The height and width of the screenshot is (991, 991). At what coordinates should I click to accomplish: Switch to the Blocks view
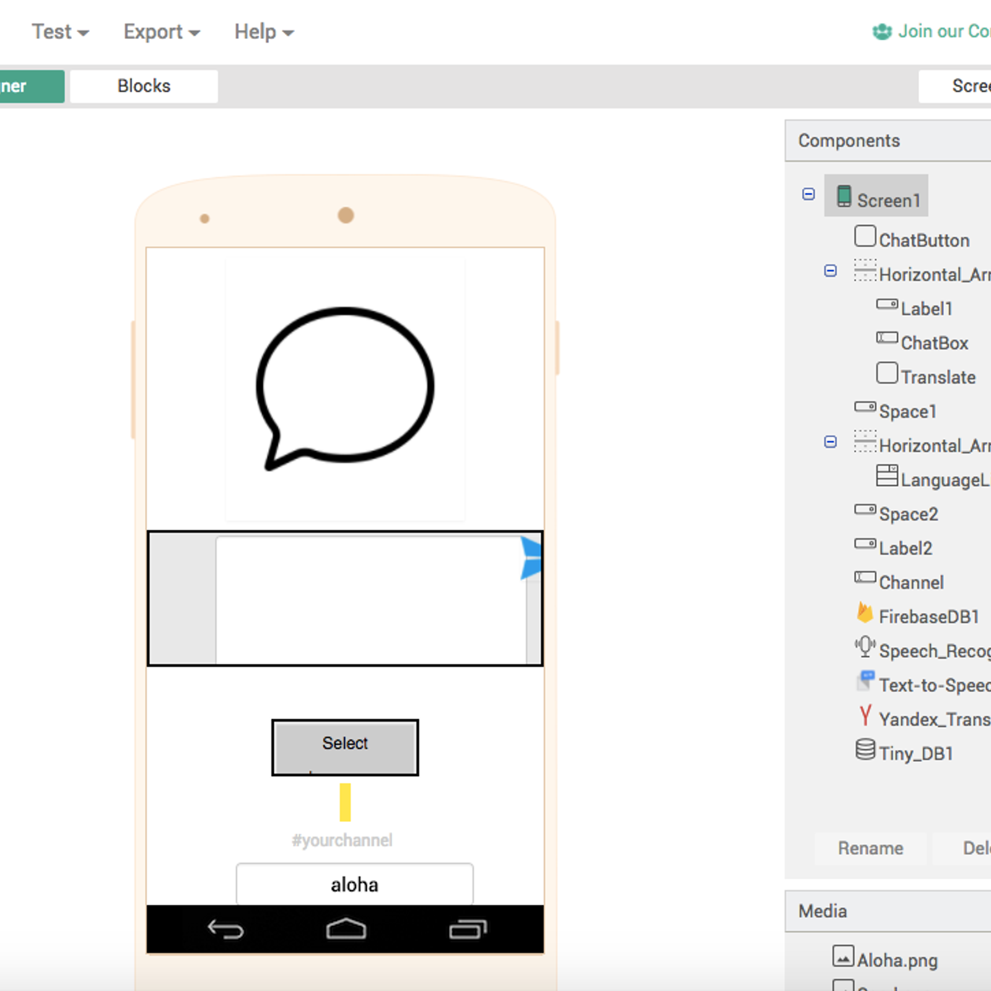coord(144,86)
